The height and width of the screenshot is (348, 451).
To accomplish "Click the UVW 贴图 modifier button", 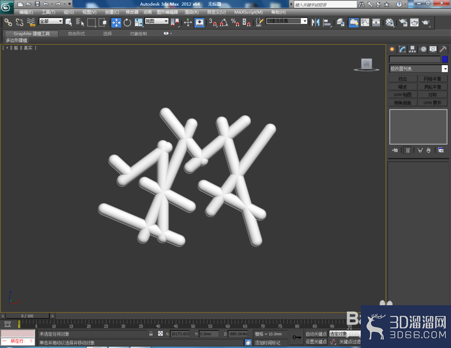I will pyautogui.click(x=403, y=95).
